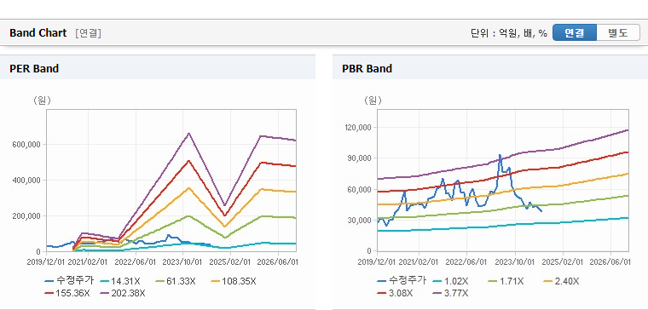Toggle PER legend item 155.36X
The image size is (648, 310).
tap(67, 293)
